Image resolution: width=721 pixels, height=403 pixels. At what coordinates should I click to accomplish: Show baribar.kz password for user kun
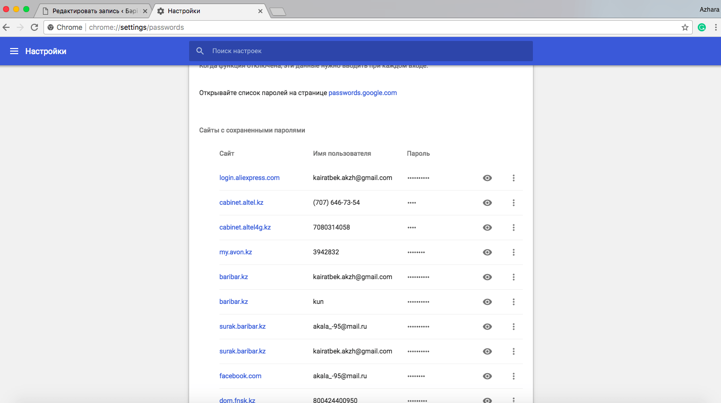click(x=487, y=302)
